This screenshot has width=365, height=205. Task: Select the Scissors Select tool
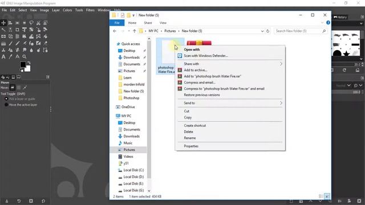pos(38,23)
